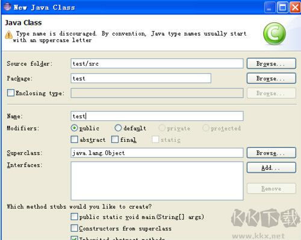Select the default modifier radio button

pyautogui.click(x=118, y=128)
